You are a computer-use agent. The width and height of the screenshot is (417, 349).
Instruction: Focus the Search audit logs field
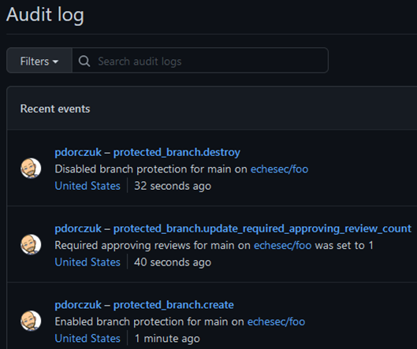[x=200, y=61]
